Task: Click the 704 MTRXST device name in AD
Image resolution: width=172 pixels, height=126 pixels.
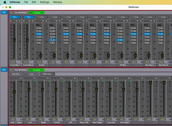Action: (x=21, y=13)
